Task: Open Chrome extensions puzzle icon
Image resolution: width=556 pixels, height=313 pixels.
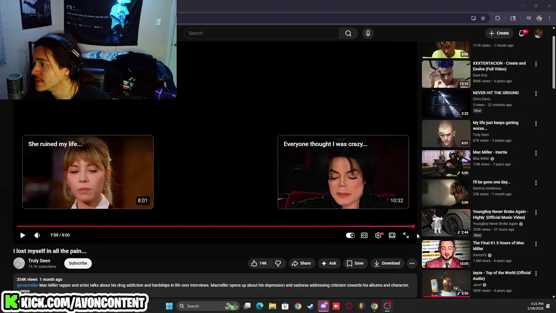Action: point(498,18)
